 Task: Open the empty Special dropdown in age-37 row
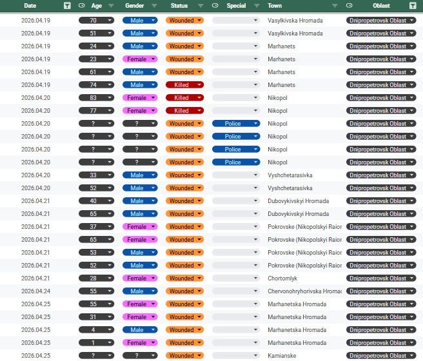236,227
